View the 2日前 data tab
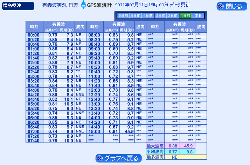 point(173,16)
